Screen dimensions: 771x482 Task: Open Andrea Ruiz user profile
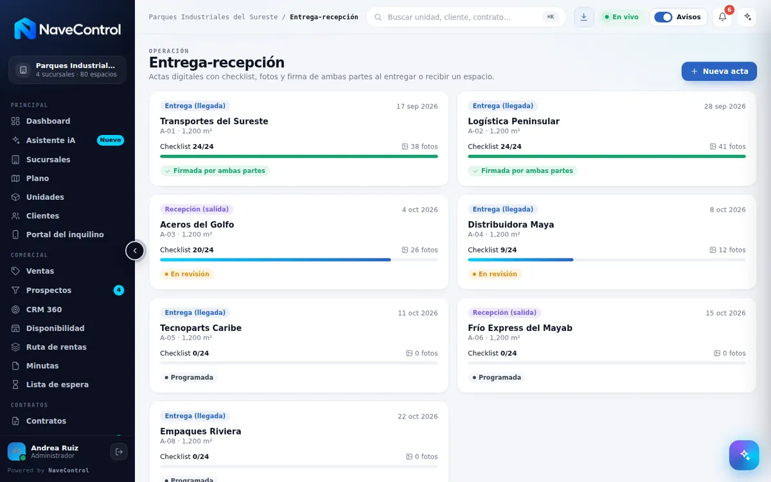pos(55,452)
